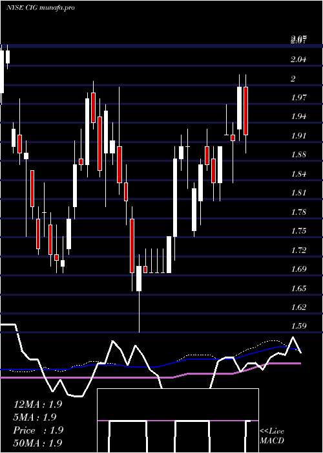
Task: Click the 1.75 price axis label
Action: [298, 231]
